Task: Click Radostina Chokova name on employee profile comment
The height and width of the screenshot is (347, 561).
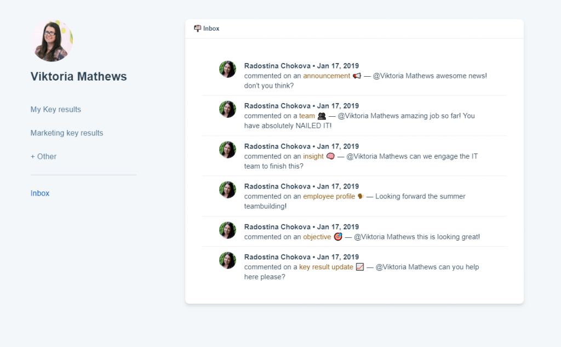Action: coord(277,186)
